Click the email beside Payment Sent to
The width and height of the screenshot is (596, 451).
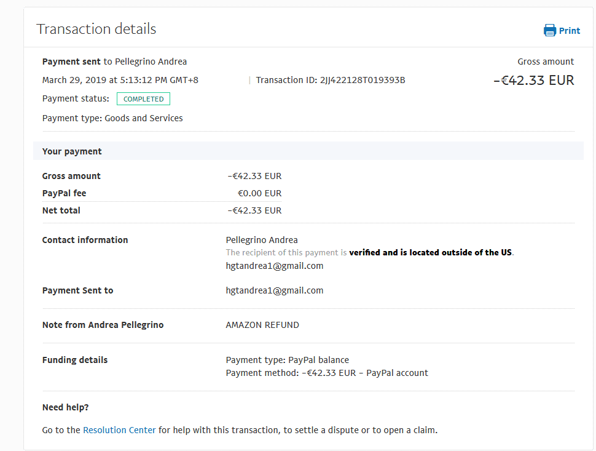point(275,290)
